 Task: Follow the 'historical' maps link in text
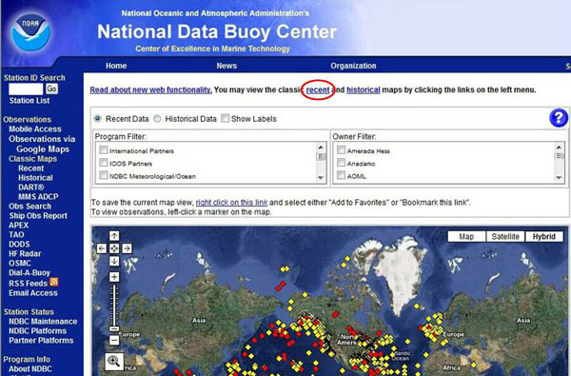[364, 89]
